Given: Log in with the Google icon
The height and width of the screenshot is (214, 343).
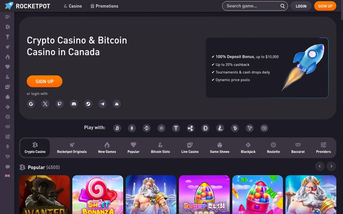Looking at the screenshot, I should 31,104.
